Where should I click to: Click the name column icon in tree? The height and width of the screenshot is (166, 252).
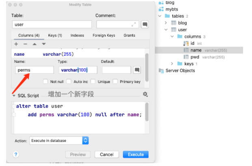pyautogui.click(x=186, y=50)
